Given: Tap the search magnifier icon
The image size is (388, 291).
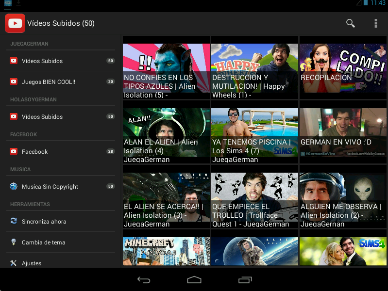Looking at the screenshot, I should 350,23.
